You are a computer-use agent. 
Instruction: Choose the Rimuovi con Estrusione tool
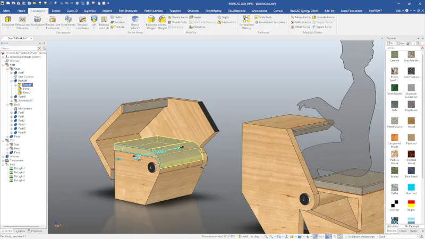22,22
